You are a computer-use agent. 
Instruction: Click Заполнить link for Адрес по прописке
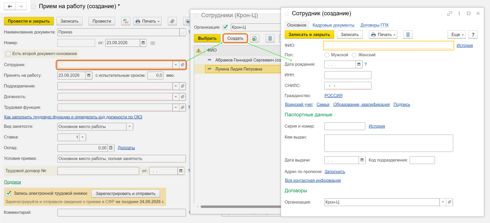click(335, 172)
